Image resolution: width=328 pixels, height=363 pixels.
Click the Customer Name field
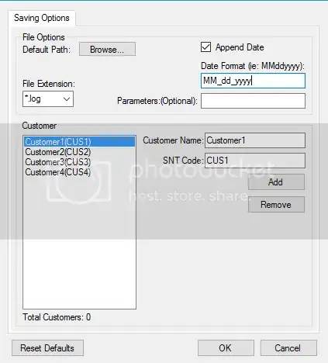pos(255,140)
